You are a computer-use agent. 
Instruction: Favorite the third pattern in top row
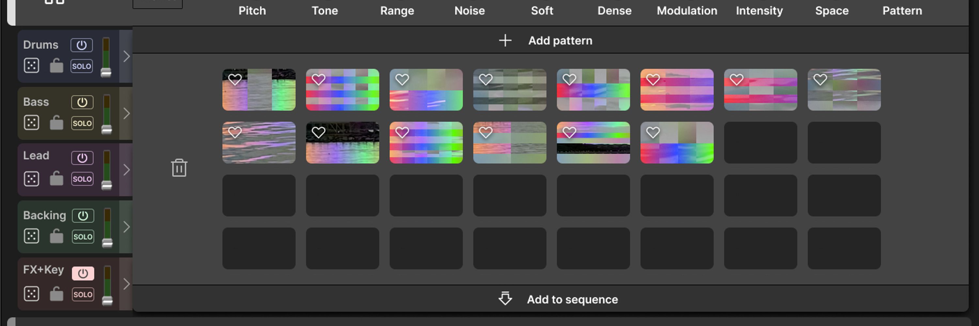402,79
